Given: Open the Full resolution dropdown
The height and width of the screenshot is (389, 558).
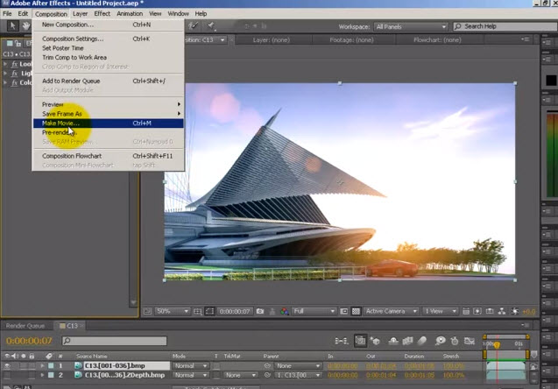Looking at the screenshot, I should [x=314, y=311].
